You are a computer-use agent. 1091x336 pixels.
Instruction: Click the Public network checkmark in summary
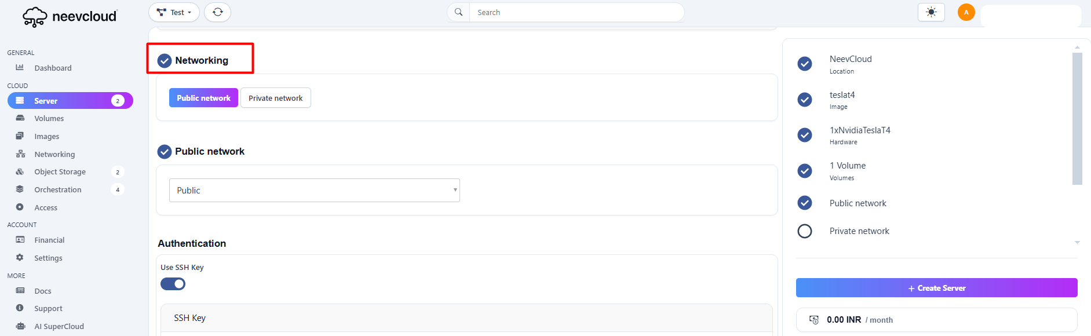tap(804, 203)
